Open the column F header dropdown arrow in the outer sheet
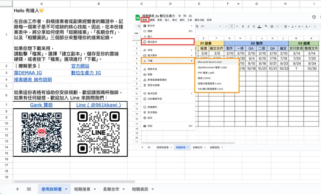 point(238,3)
